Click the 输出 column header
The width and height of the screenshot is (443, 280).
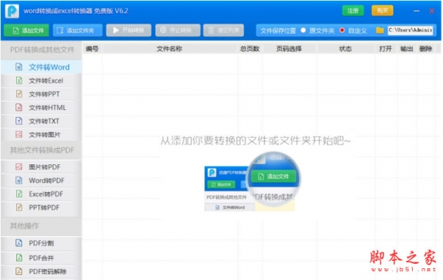(407, 49)
